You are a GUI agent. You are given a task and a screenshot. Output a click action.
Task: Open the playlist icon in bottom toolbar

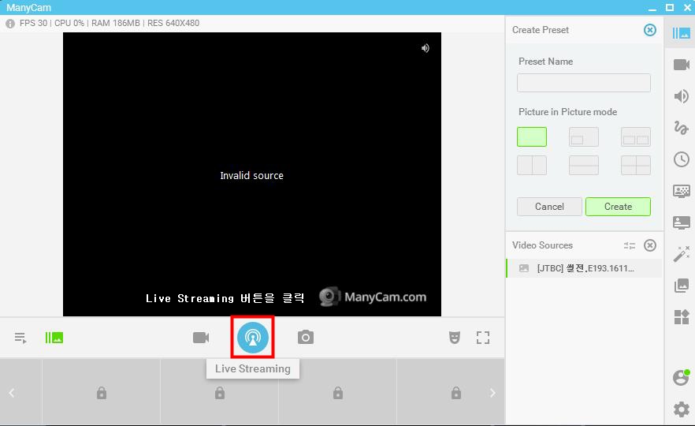pos(20,338)
